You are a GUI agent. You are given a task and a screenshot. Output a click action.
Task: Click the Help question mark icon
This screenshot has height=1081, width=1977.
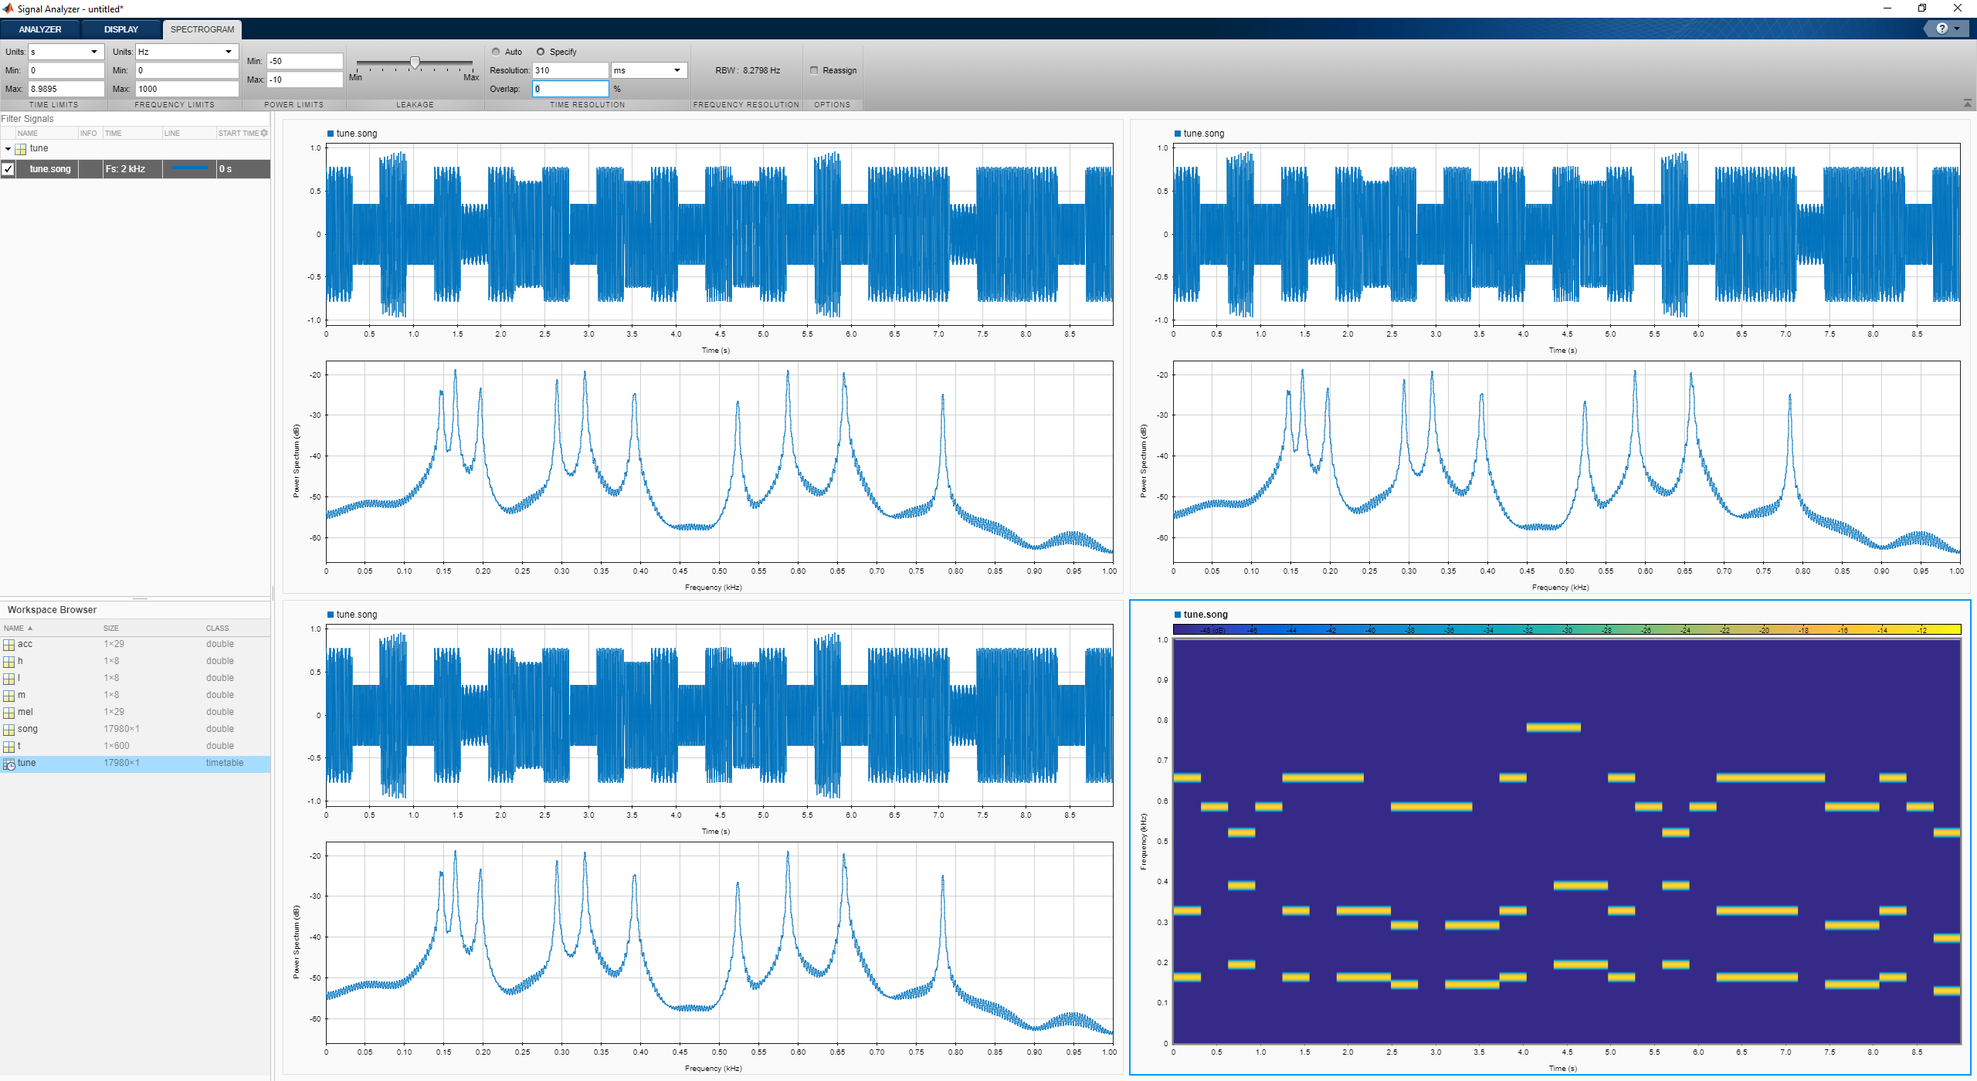(x=1941, y=29)
